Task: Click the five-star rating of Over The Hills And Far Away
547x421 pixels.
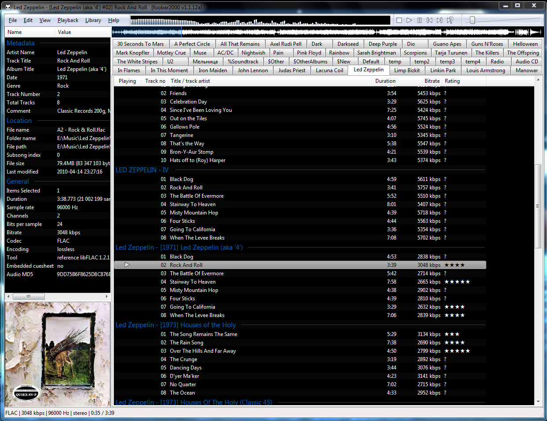Action: pos(457,351)
